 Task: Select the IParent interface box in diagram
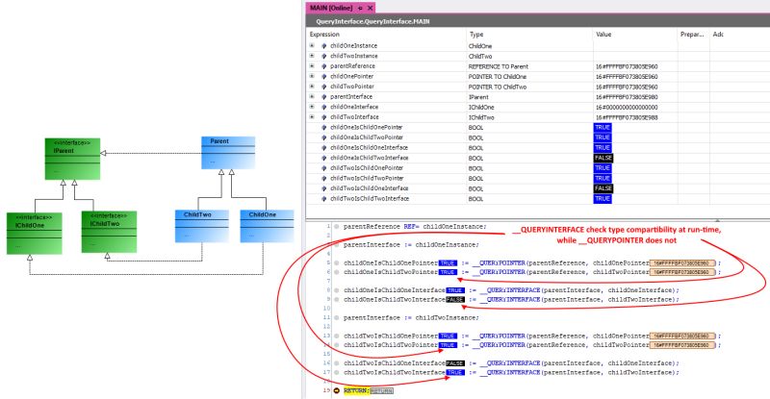point(73,159)
